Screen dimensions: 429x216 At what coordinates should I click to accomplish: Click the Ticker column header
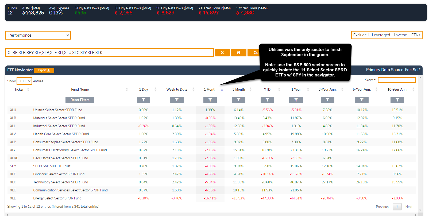pyautogui.click(x=19, y=89)
